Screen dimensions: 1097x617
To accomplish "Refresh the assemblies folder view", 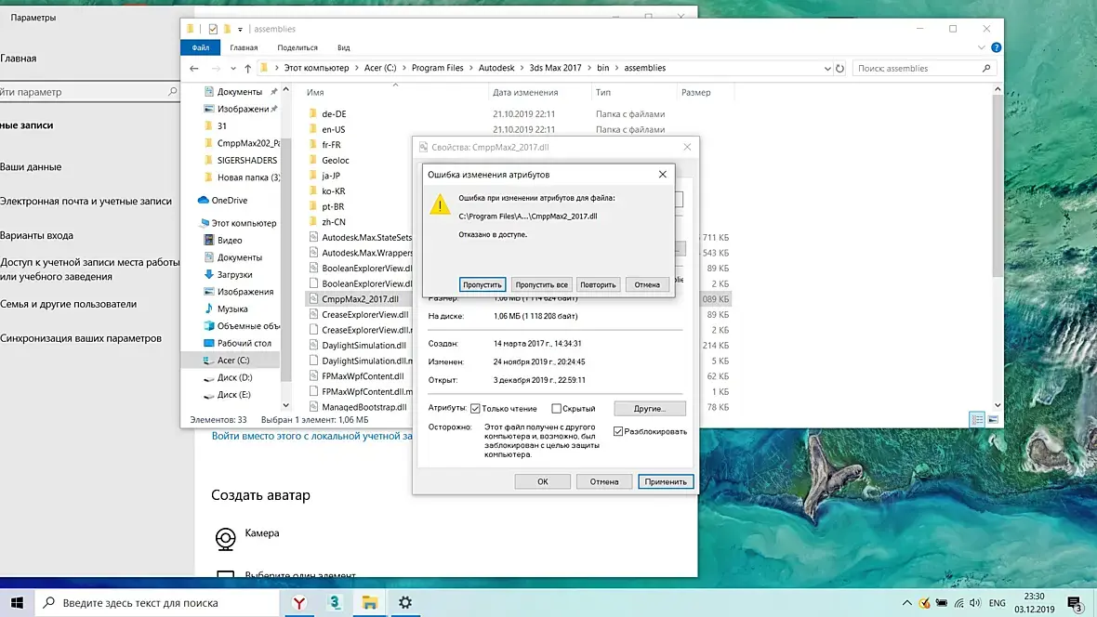I will [839, 69].
